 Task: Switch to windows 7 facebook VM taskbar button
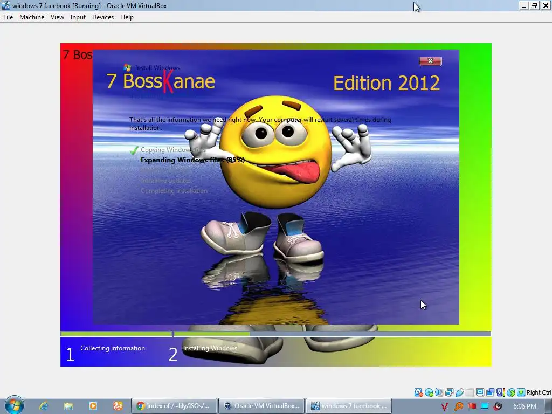pyautogui.click(x=349, y=406)
